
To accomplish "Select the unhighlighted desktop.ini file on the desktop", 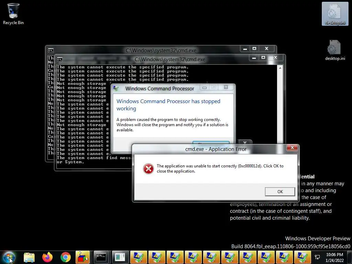I will [x=335, y=50].
